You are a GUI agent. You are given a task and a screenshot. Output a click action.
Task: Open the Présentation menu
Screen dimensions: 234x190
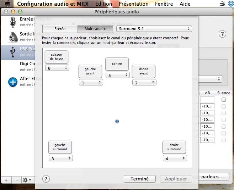tap(134, 4)
